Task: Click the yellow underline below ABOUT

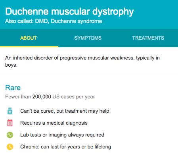Action: click(29, 46)
